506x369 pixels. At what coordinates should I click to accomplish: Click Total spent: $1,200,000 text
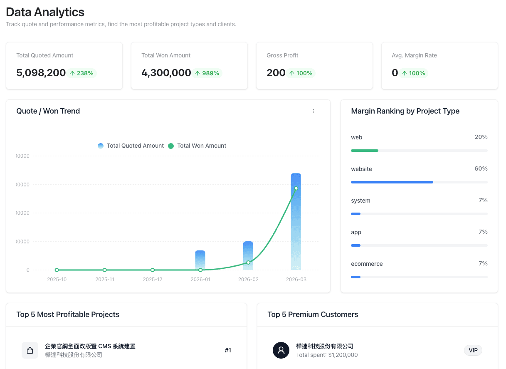coord(327,355)
